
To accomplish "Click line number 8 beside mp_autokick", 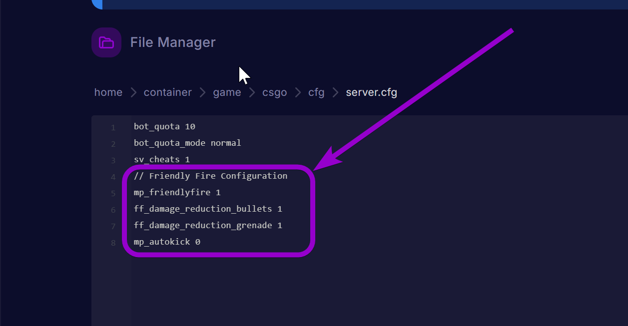I will click(113, 243).
